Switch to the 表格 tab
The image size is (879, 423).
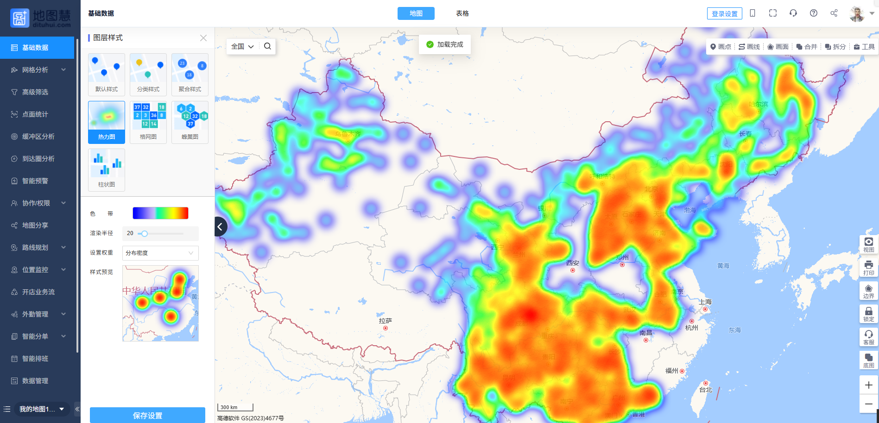tap(462, 13)
